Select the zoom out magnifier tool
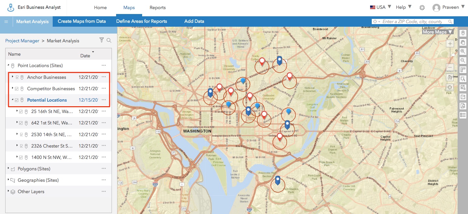The height and width of the screenshot is (214, 468). [463, 60]
